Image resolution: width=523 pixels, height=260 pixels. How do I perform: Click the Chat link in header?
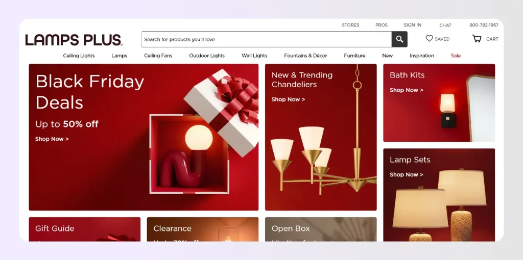click(x=445, y=25)
